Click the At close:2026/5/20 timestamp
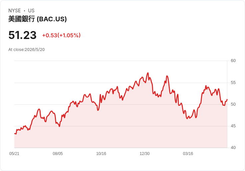Image resolution: width=245 pixels, height=171 pixels. 27,50
